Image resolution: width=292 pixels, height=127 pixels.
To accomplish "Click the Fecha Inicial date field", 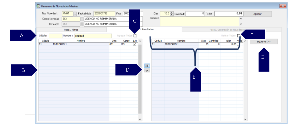I will [x=104, y=14].
